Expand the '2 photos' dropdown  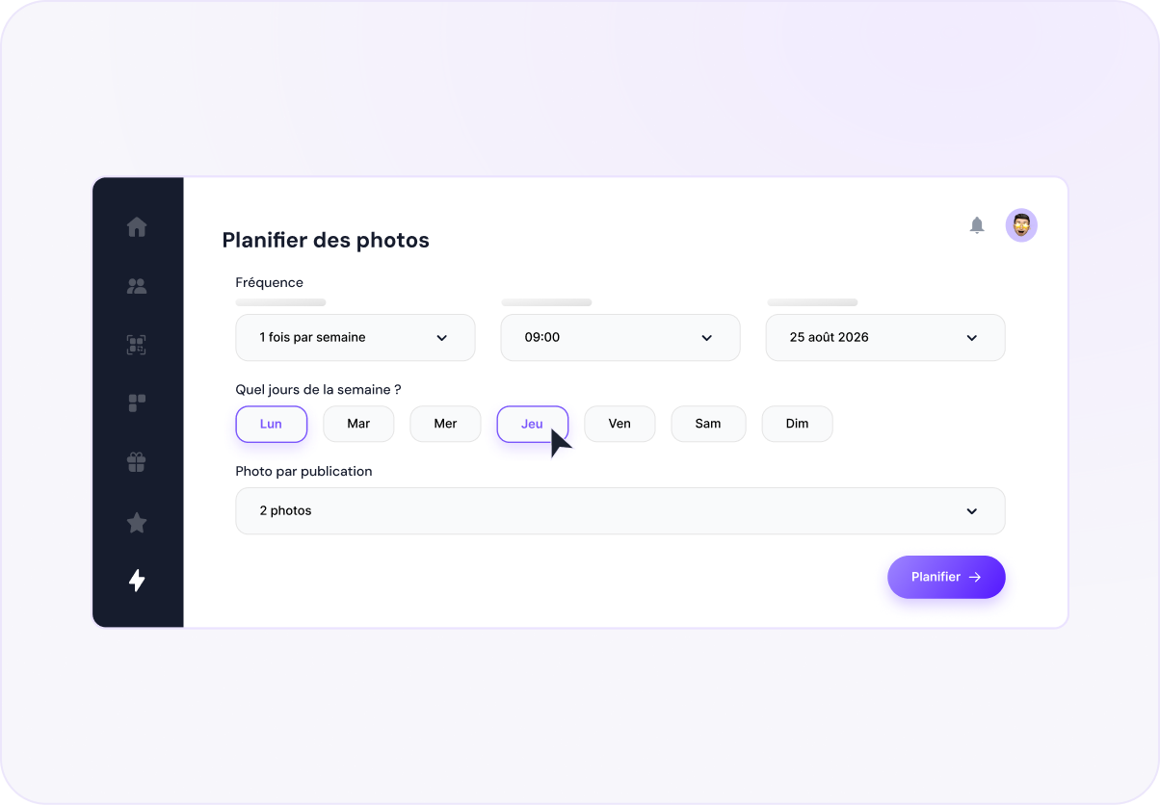coord(620,511)
